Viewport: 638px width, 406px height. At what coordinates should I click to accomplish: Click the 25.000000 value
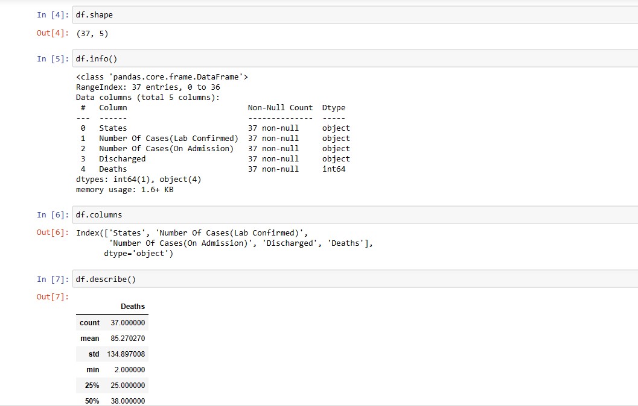pos(128,386)
